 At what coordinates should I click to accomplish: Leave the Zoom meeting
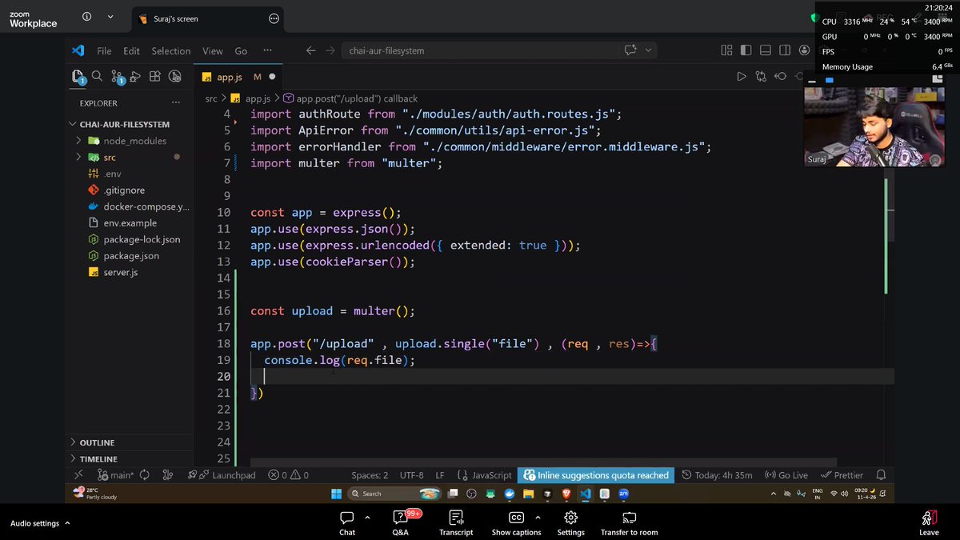tap(929, 522)
